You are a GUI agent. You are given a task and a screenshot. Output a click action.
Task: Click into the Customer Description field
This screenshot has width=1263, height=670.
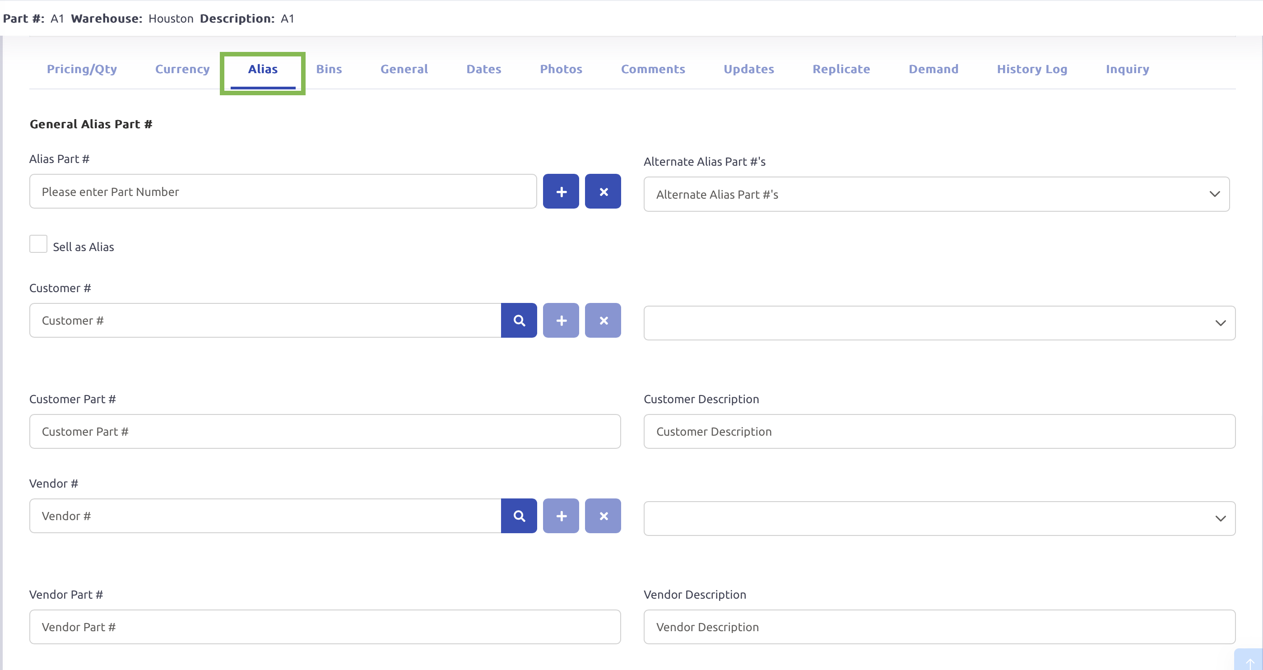tap(939, 432)
